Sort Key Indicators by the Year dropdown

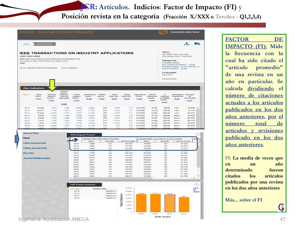26,95
